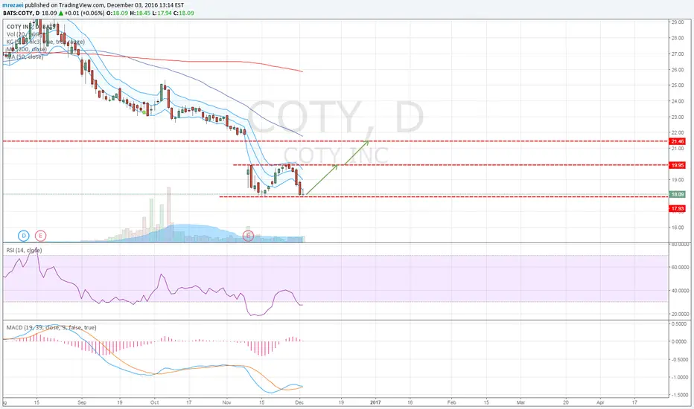Click the red E earnings marker beside the D marker
The image size is (694, 409).
[x=40, y=236]
